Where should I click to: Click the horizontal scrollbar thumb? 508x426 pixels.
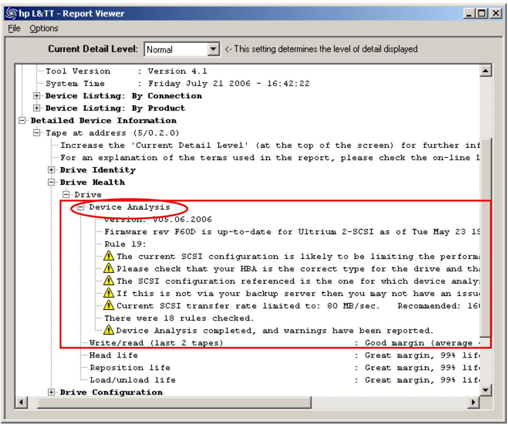[175, 402]
